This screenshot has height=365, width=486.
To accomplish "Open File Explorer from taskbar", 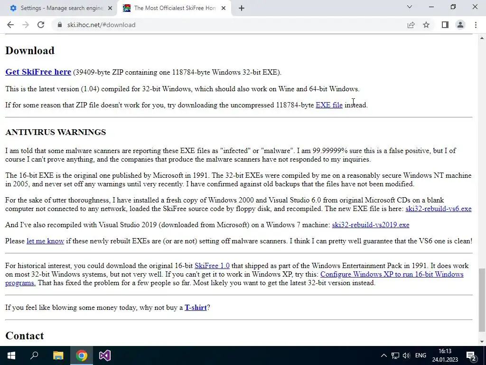I will (x=58, y=355).
